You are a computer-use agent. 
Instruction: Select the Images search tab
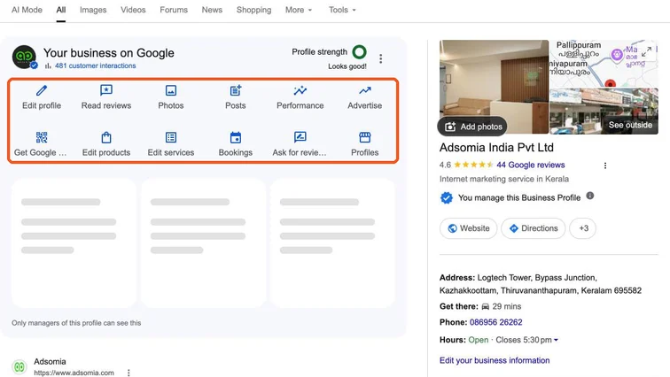tap(93, 10)
